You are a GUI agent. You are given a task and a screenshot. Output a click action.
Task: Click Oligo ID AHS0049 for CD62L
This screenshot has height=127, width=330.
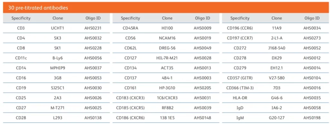[202, 48]
